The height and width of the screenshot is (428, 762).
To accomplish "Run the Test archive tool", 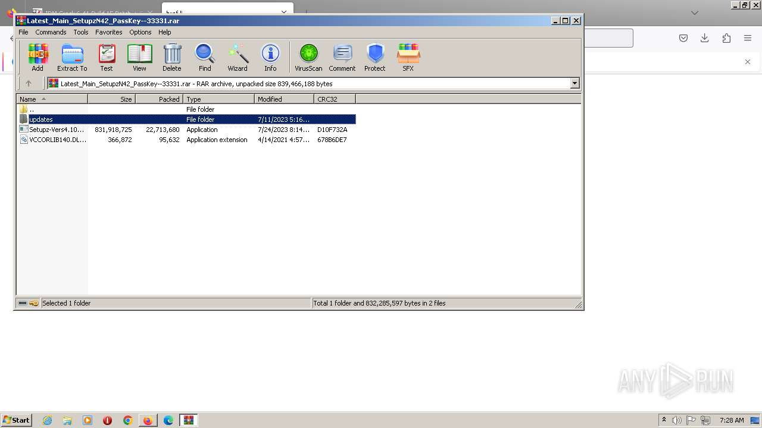I will click(107, 58).
